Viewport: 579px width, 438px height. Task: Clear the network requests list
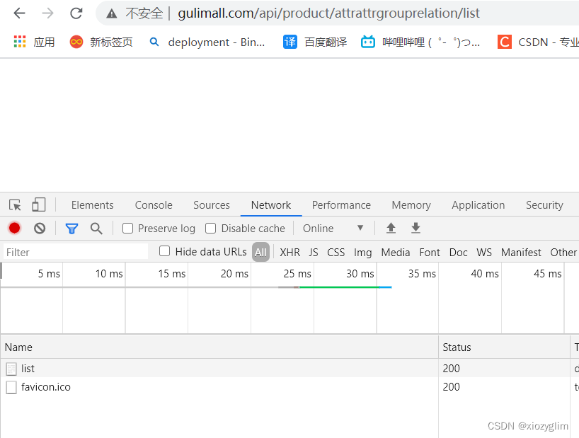(40, 228)
